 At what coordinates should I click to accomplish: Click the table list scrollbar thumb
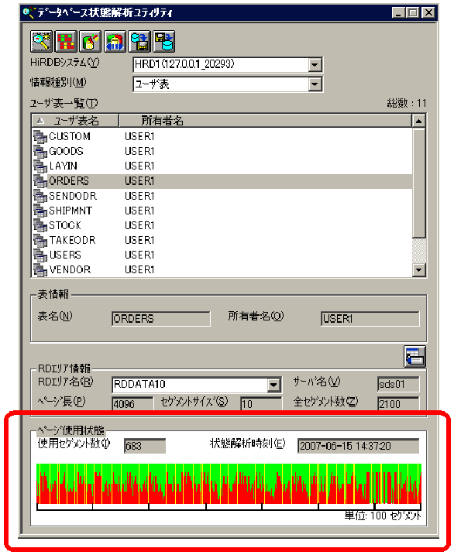(419, 183)
